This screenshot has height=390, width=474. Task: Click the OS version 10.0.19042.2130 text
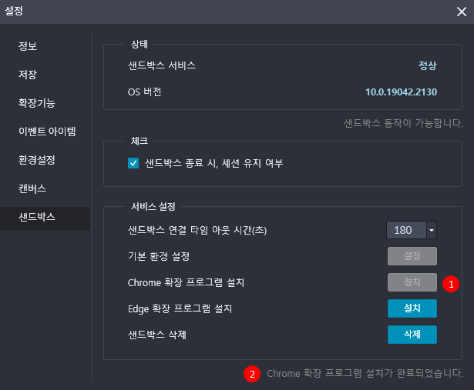[x=401, y=92]
